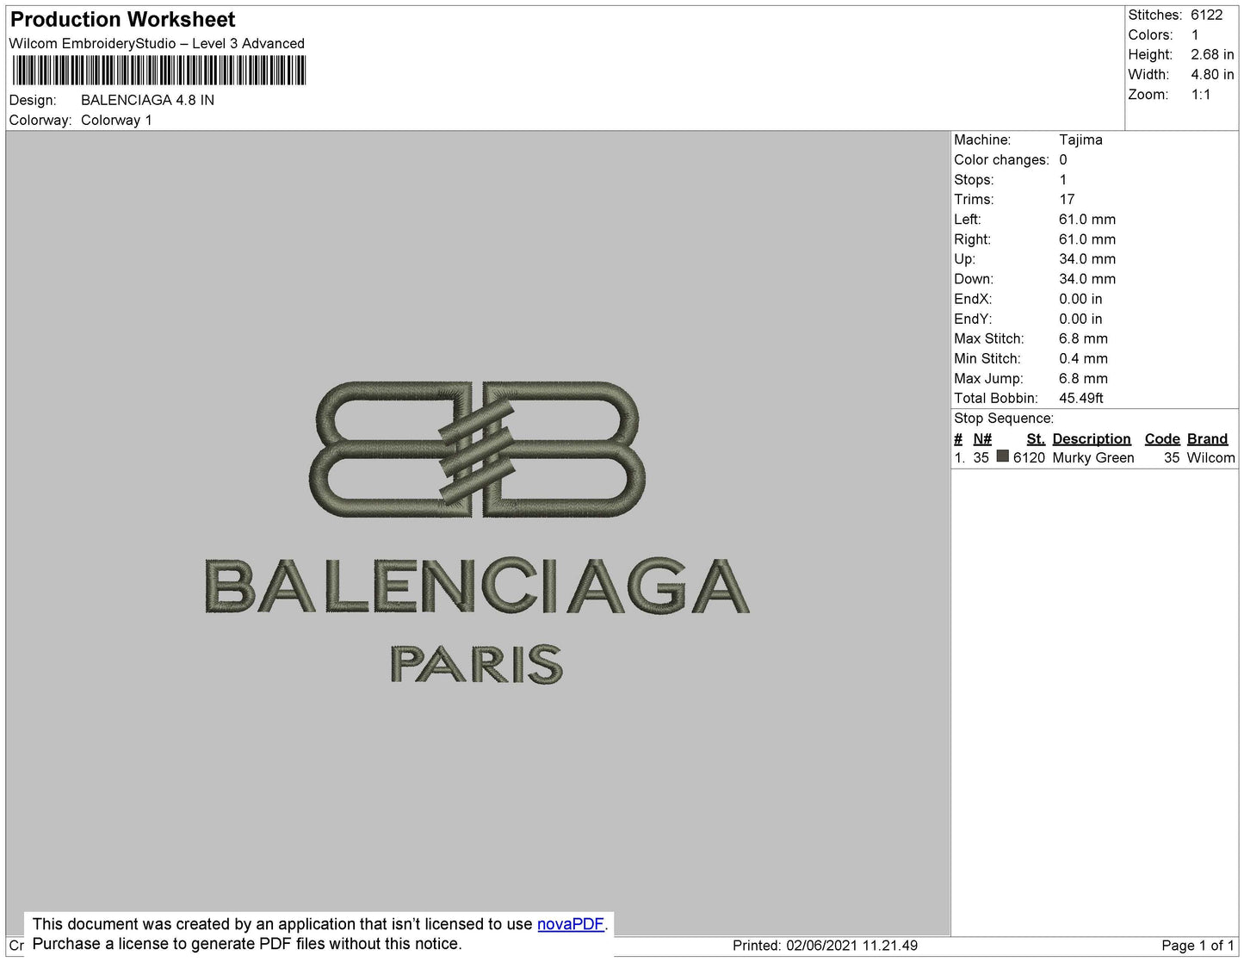
Task: Click the 'St.' column header
Action: pyautogui.click(x=1036, y=439)
